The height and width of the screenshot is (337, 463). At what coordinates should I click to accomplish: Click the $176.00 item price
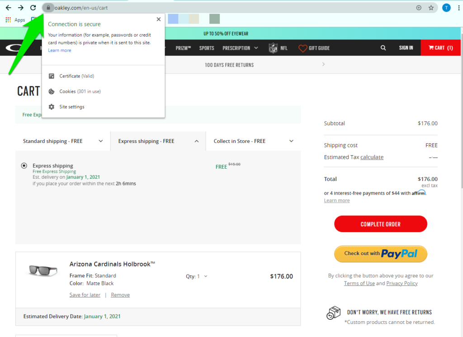coord(281,276)
